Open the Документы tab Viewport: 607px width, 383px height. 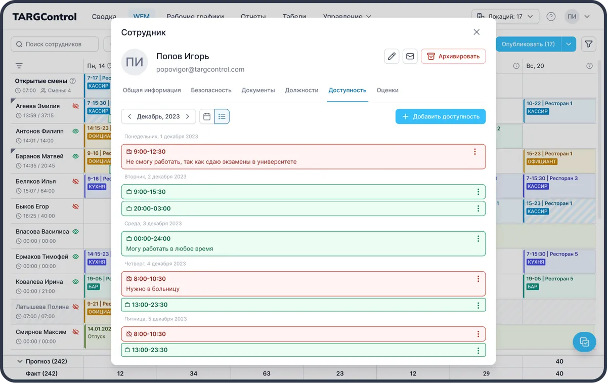(x=258, y=90)
